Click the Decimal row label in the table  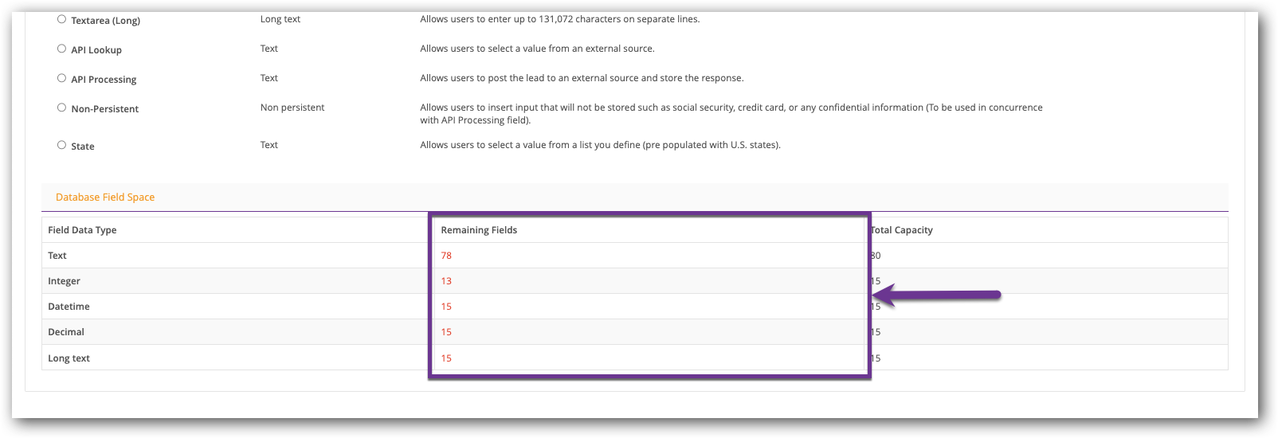[x=66, y=332]
